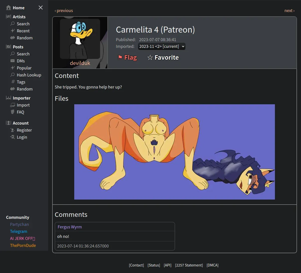
Task: Click commenter name Fergus Wyrm
Action: coord(70,227)
